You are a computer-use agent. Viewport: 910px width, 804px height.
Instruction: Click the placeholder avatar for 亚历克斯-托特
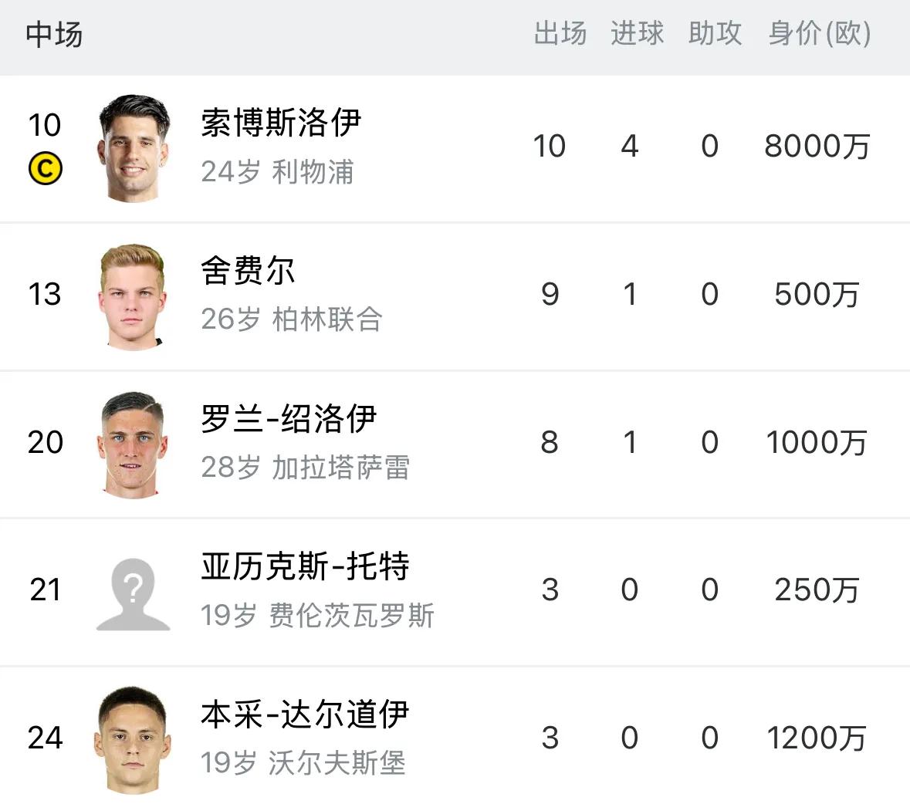tap(133, 594)
